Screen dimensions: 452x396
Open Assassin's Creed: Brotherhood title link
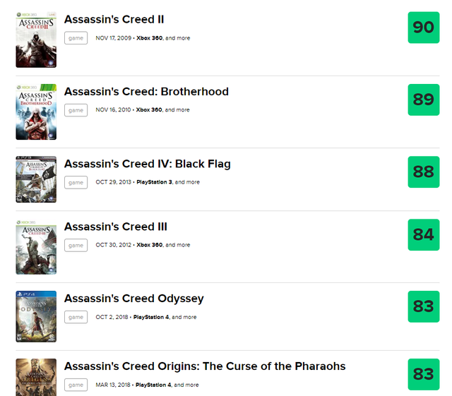click(x=146, y=92)
